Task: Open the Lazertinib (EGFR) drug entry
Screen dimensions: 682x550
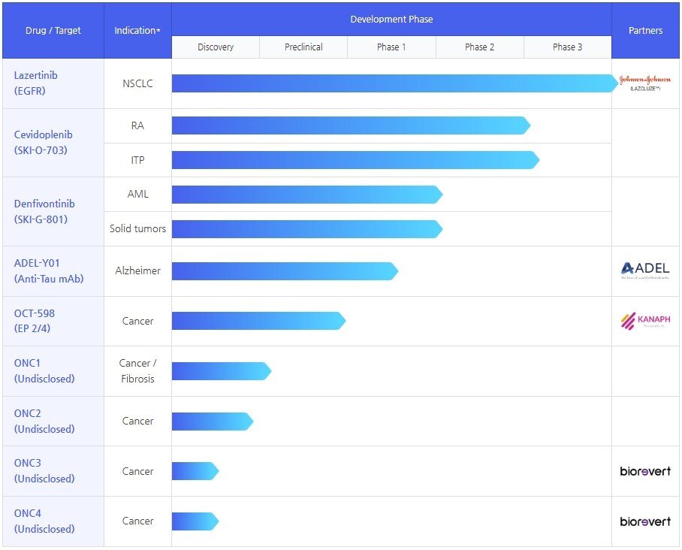Action: click(x=36, y=83)
